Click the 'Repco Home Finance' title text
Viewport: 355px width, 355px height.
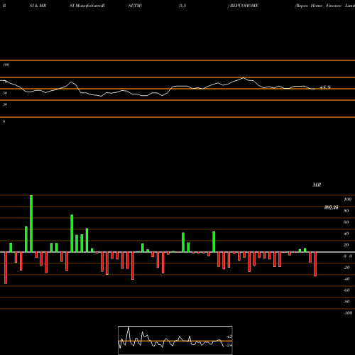pos(318,6)
